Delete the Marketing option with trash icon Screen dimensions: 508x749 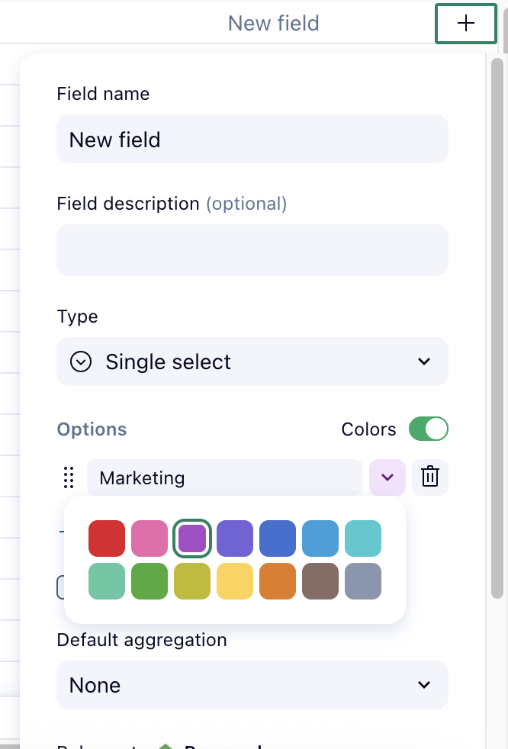point(430,478)
